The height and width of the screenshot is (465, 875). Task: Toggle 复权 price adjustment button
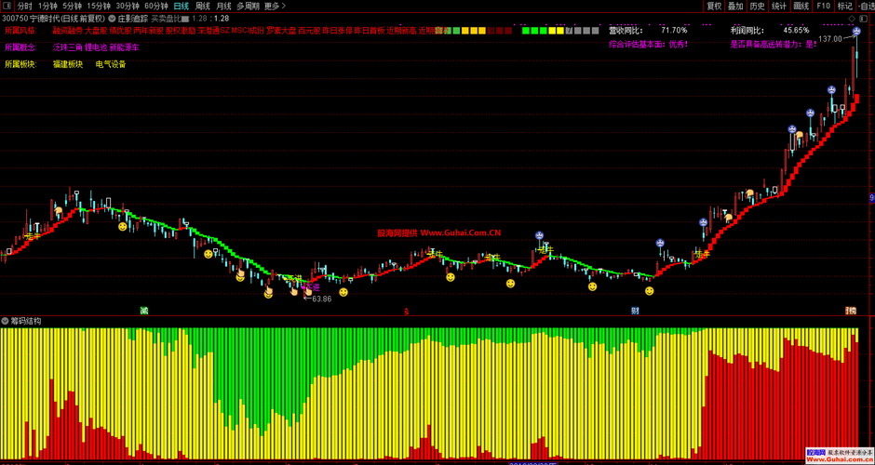tap(714, 7)
